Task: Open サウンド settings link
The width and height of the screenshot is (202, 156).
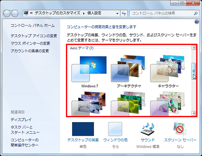Action: [148, 140]
